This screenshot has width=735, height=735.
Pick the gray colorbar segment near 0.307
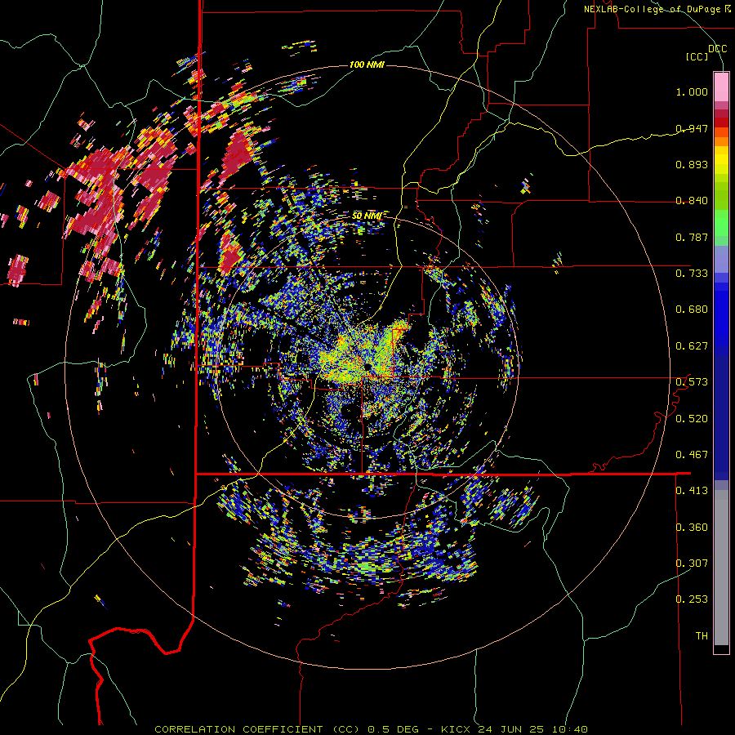point(721,568)
